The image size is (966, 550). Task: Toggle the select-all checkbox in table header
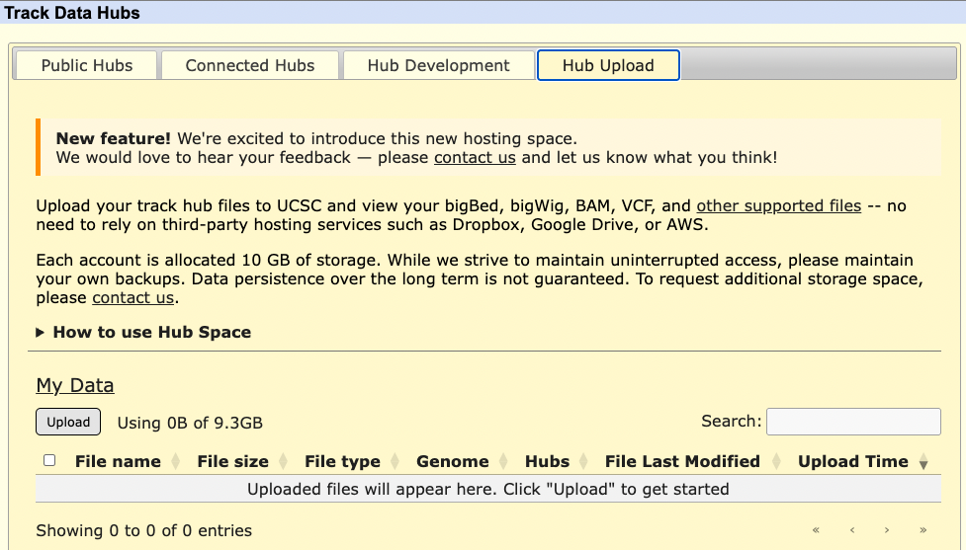click(50, 460)
